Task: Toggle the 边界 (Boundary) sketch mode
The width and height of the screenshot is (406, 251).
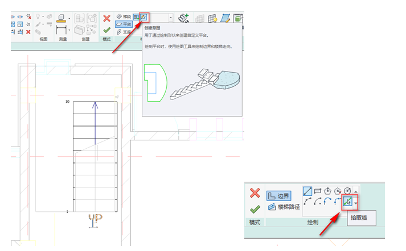Action: click(x=278, y=194)
